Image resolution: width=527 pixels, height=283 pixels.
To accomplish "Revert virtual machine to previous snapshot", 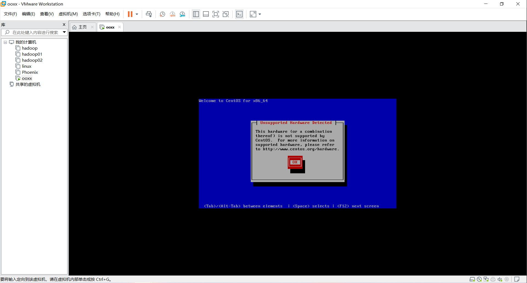I will 172,14.
